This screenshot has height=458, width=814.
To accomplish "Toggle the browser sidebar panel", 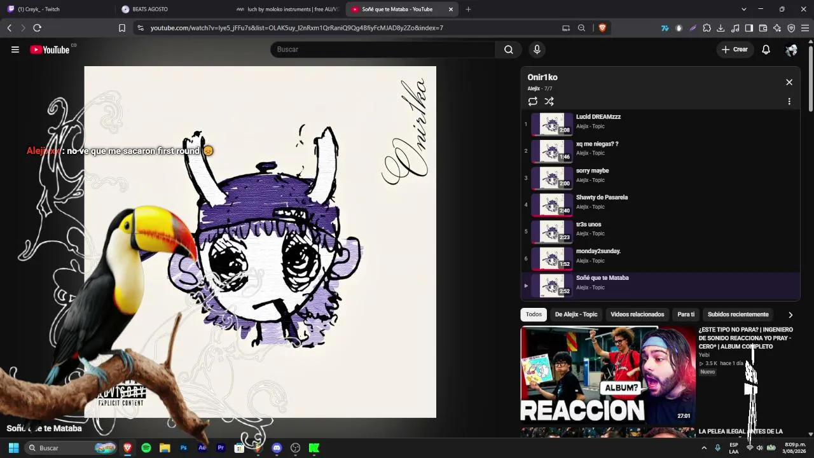I will pyautogui.click(x=749, y=28).
